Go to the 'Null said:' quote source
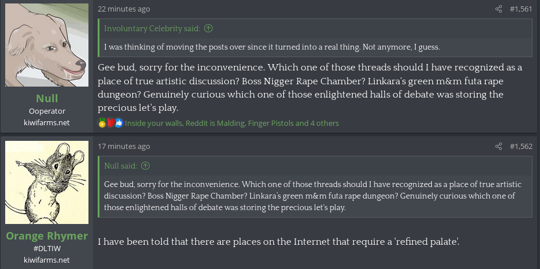The height and width of the screenshot is (269, 540). coord(120,166)
